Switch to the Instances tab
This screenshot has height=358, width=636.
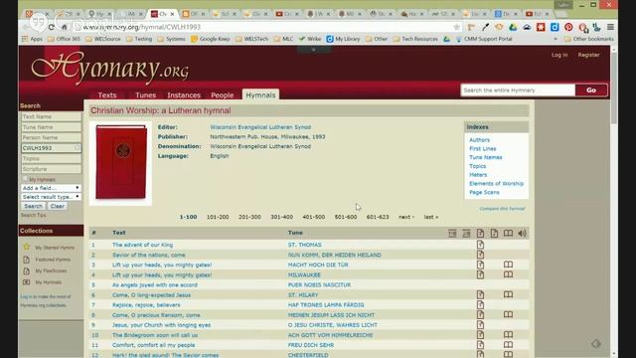184,95
